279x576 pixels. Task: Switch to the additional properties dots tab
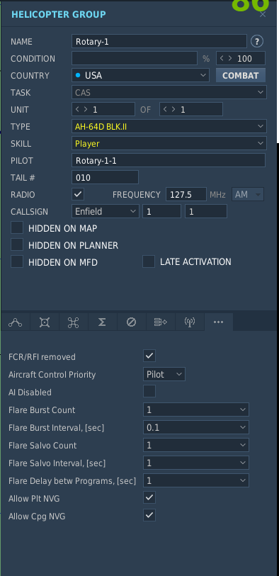point(218,322)
